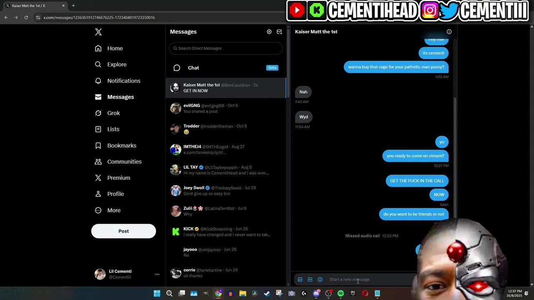
Task: Open message settings gear icon
Action: pos(269,32)
